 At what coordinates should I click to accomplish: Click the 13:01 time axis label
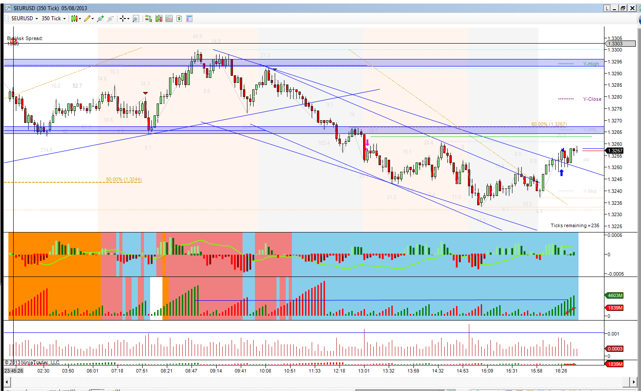click(x=364, y=371)
